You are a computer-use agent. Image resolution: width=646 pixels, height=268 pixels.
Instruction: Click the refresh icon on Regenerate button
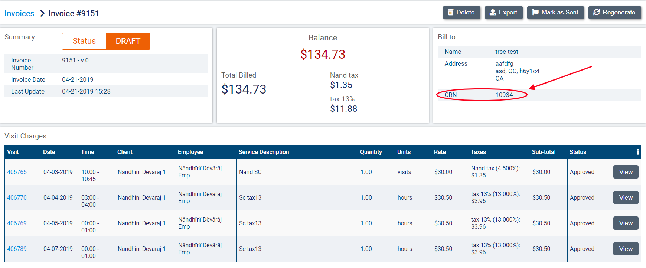click(596, 13)
